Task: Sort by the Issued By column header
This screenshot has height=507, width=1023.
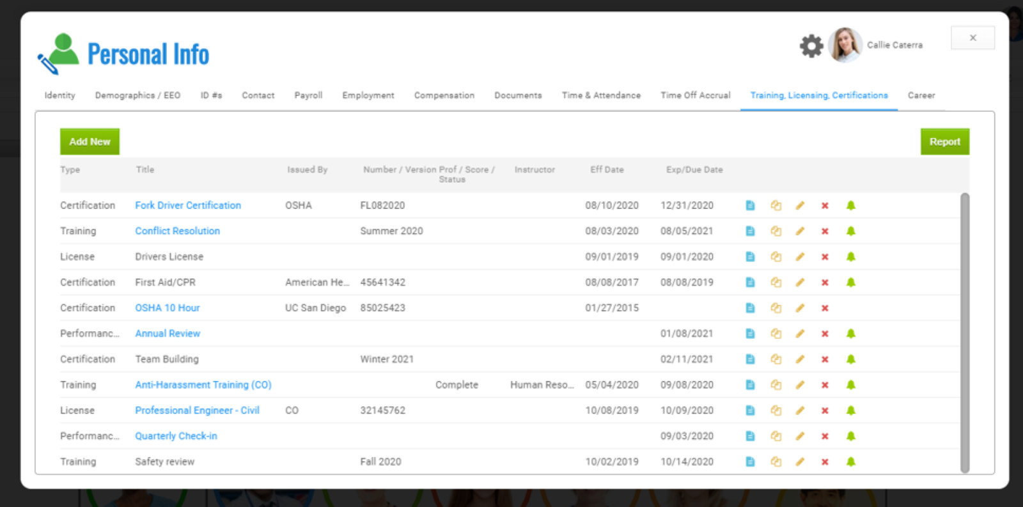Action: coord(307,169)
